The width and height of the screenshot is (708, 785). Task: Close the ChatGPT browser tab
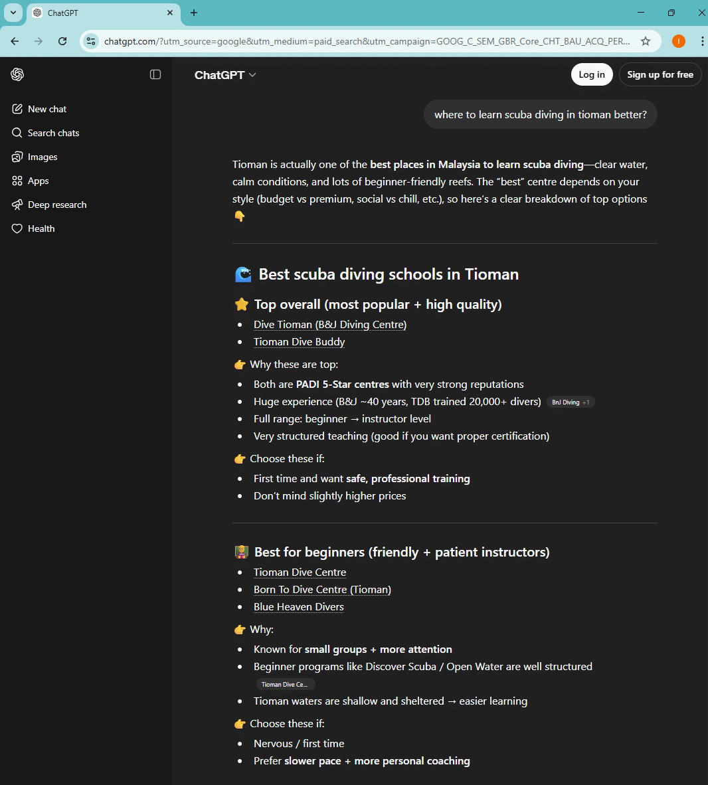coord(170,13)
